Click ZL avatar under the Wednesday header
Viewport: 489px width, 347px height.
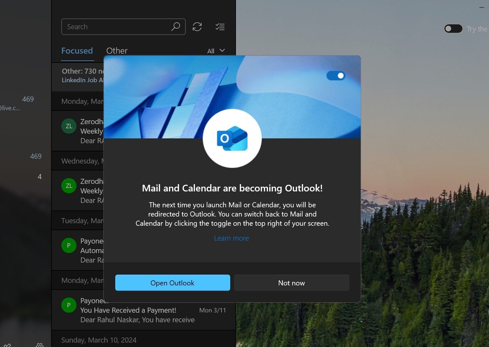(69, 186)
